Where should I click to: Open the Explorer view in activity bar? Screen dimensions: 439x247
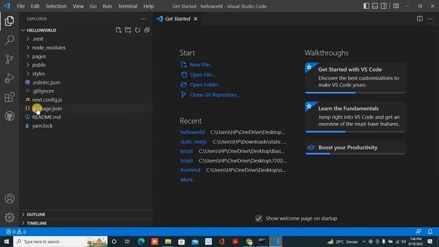[x=9, y=21]
